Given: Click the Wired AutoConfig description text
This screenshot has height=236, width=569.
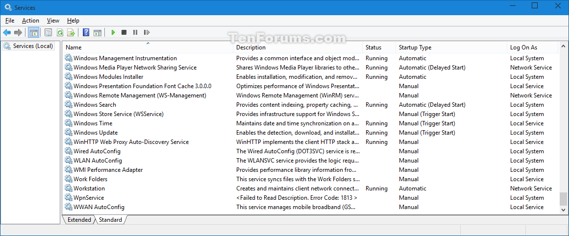Looking at the screenshot, I should pos(298,151).
